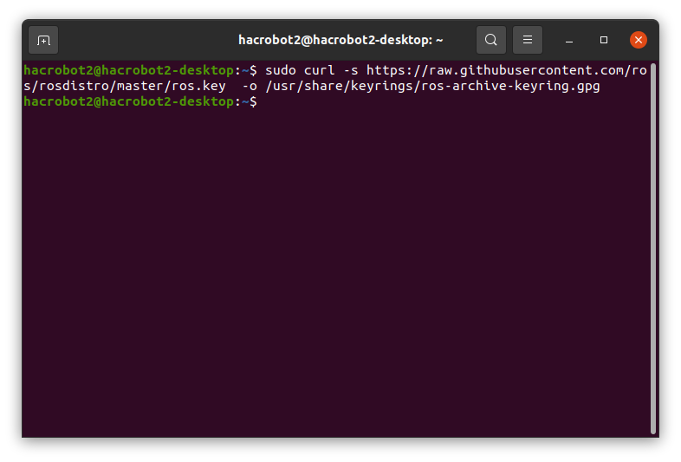Image resolution: width=681 pixels, height=462 pixels.
Task: Click the '-o' option in the command
Action: [250, 86]
